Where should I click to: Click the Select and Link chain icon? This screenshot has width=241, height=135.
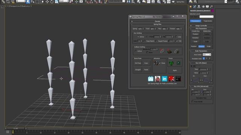(x=3, y=1)
